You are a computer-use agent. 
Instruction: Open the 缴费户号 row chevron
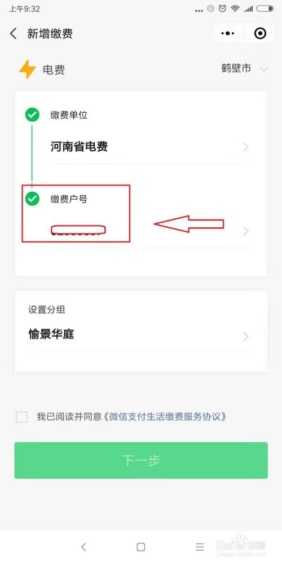(246, 231)
